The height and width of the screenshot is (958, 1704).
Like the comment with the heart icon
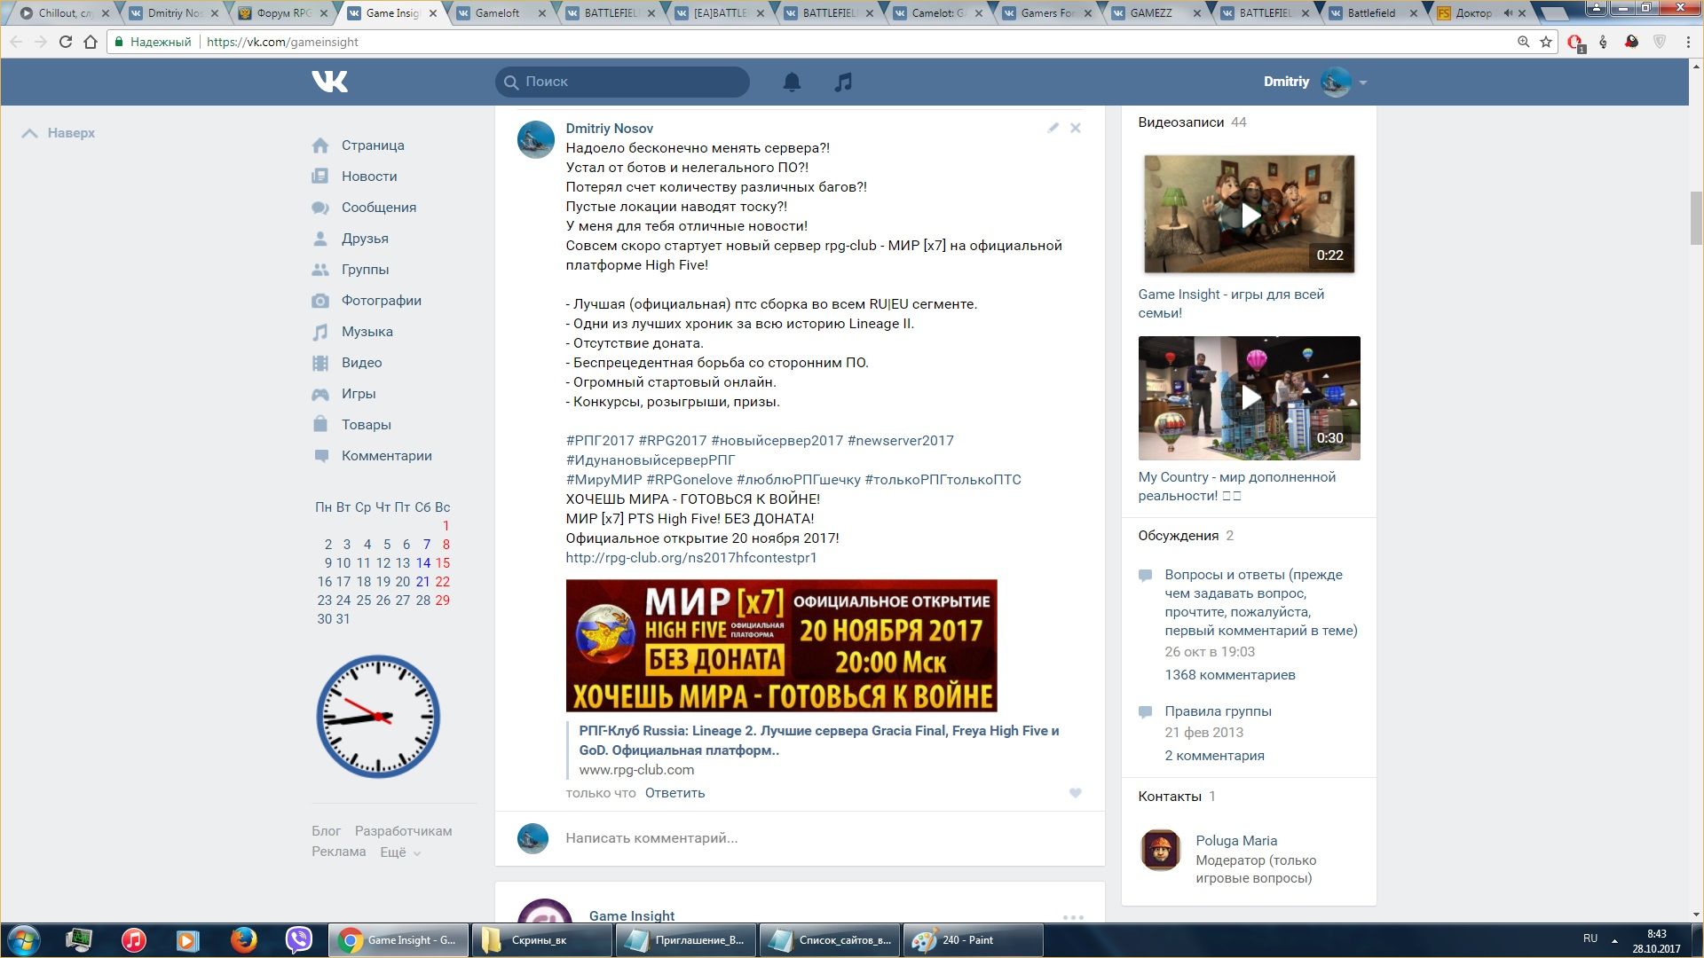tap(1075, 793)
